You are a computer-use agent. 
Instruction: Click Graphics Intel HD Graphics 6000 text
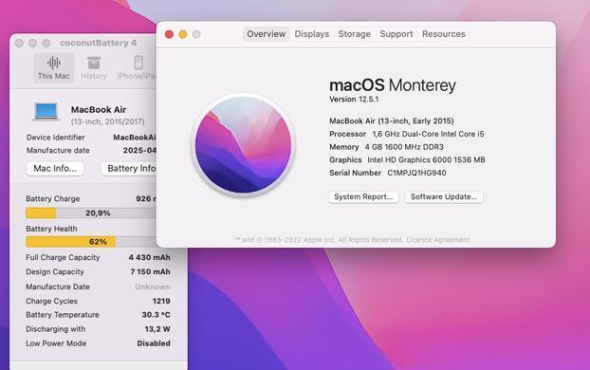coord(407,160)
